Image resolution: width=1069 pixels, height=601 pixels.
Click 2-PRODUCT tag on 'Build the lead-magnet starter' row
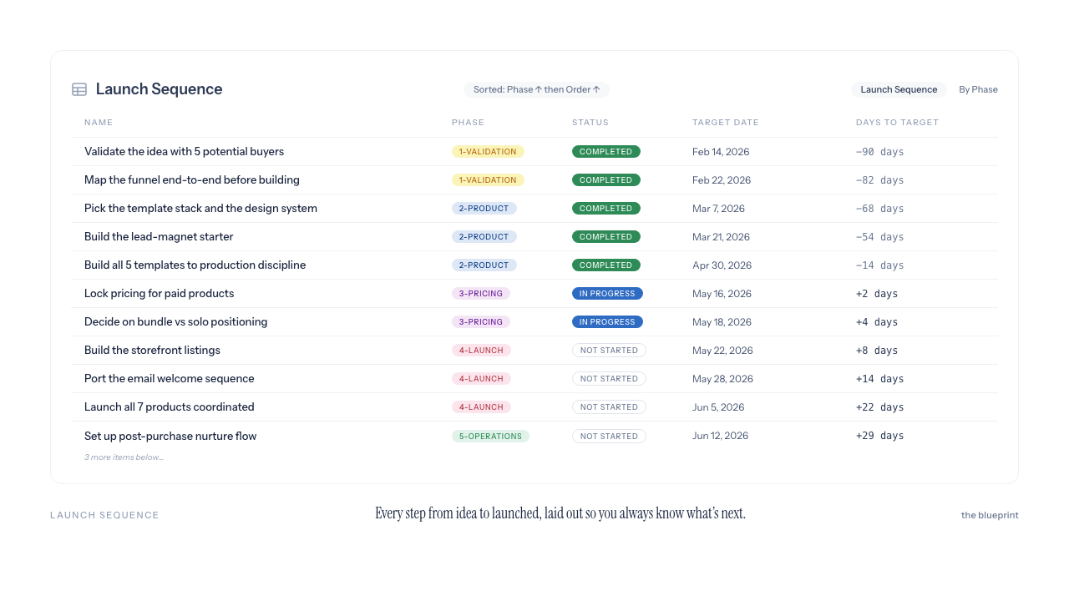click(484, 237)
